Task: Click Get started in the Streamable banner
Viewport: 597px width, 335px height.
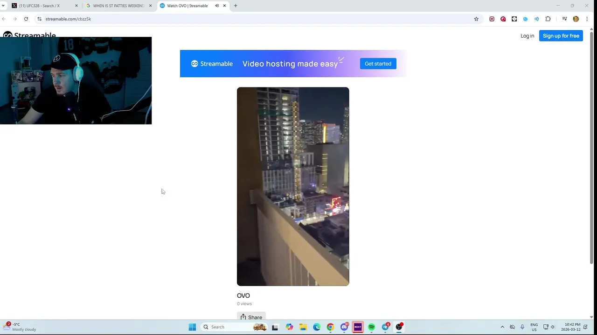Action: point(378,64)
